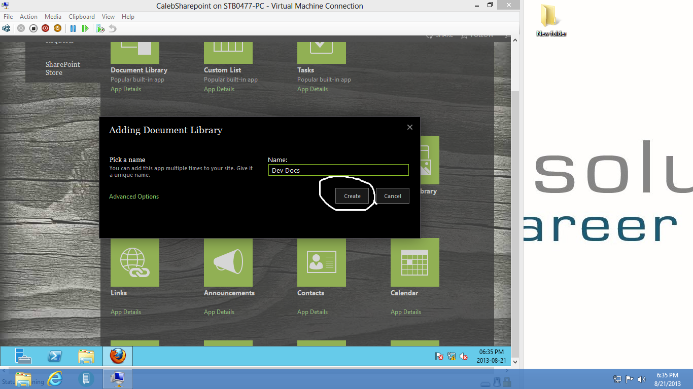Open App Details under Document Library
693x389 pixels.
click(x=126, y=89)
